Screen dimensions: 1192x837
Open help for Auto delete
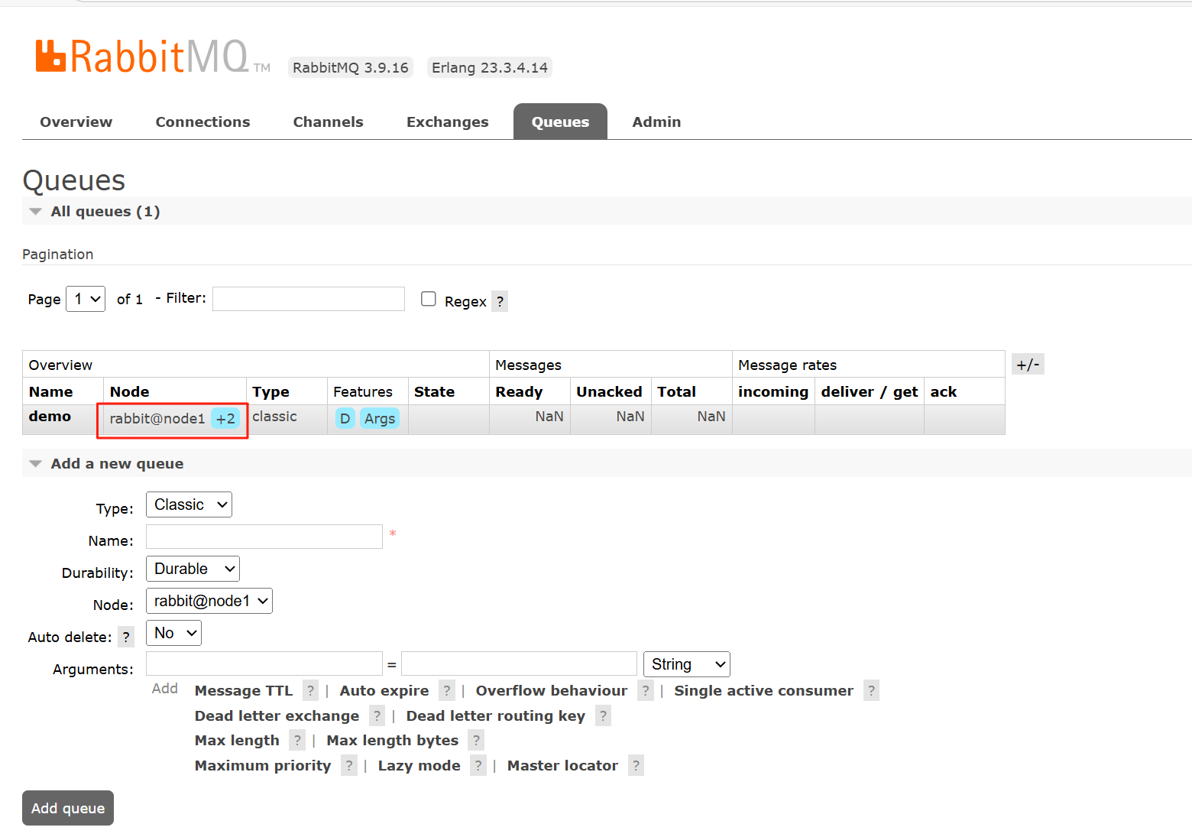click(x=126, y=637)
